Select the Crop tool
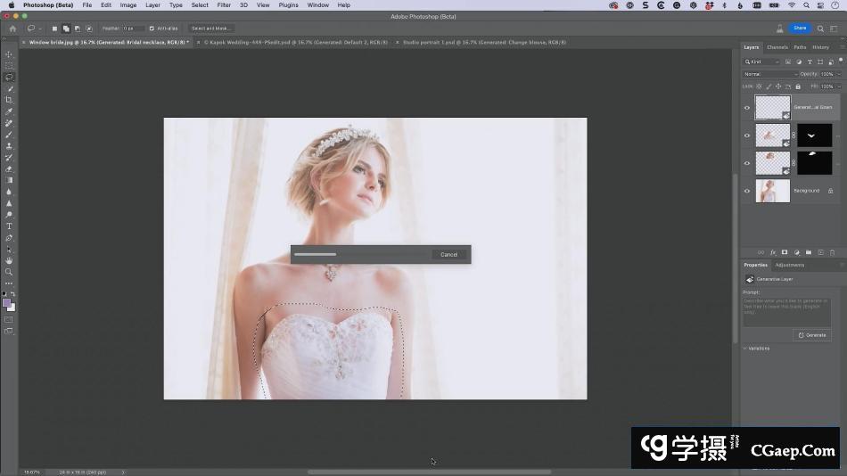This screenshot has height=476, width=847. click(x=9, y=100)
